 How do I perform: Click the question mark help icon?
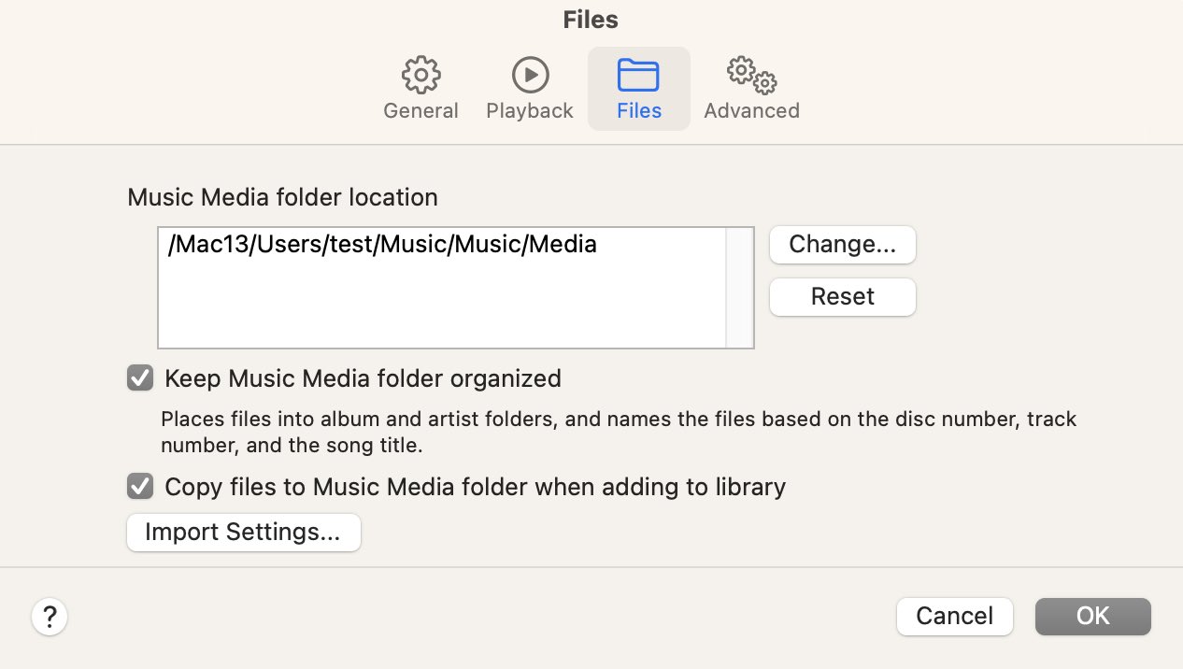50,617
